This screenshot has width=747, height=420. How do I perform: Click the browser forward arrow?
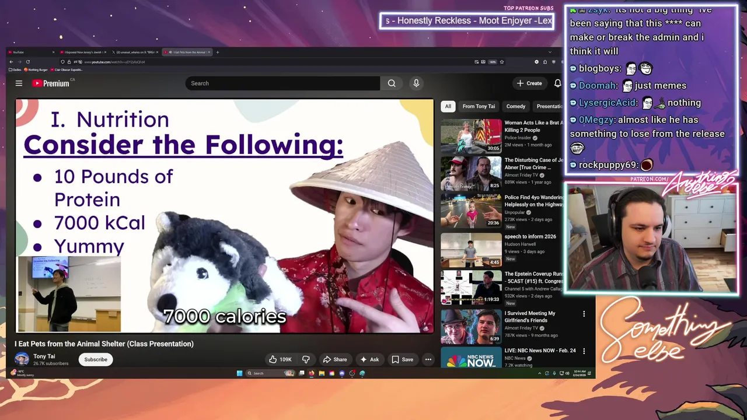coord(19,62)
